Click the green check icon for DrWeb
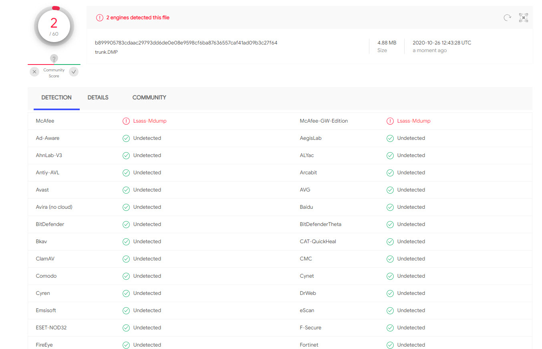542x349 pixels. point(390,293)
